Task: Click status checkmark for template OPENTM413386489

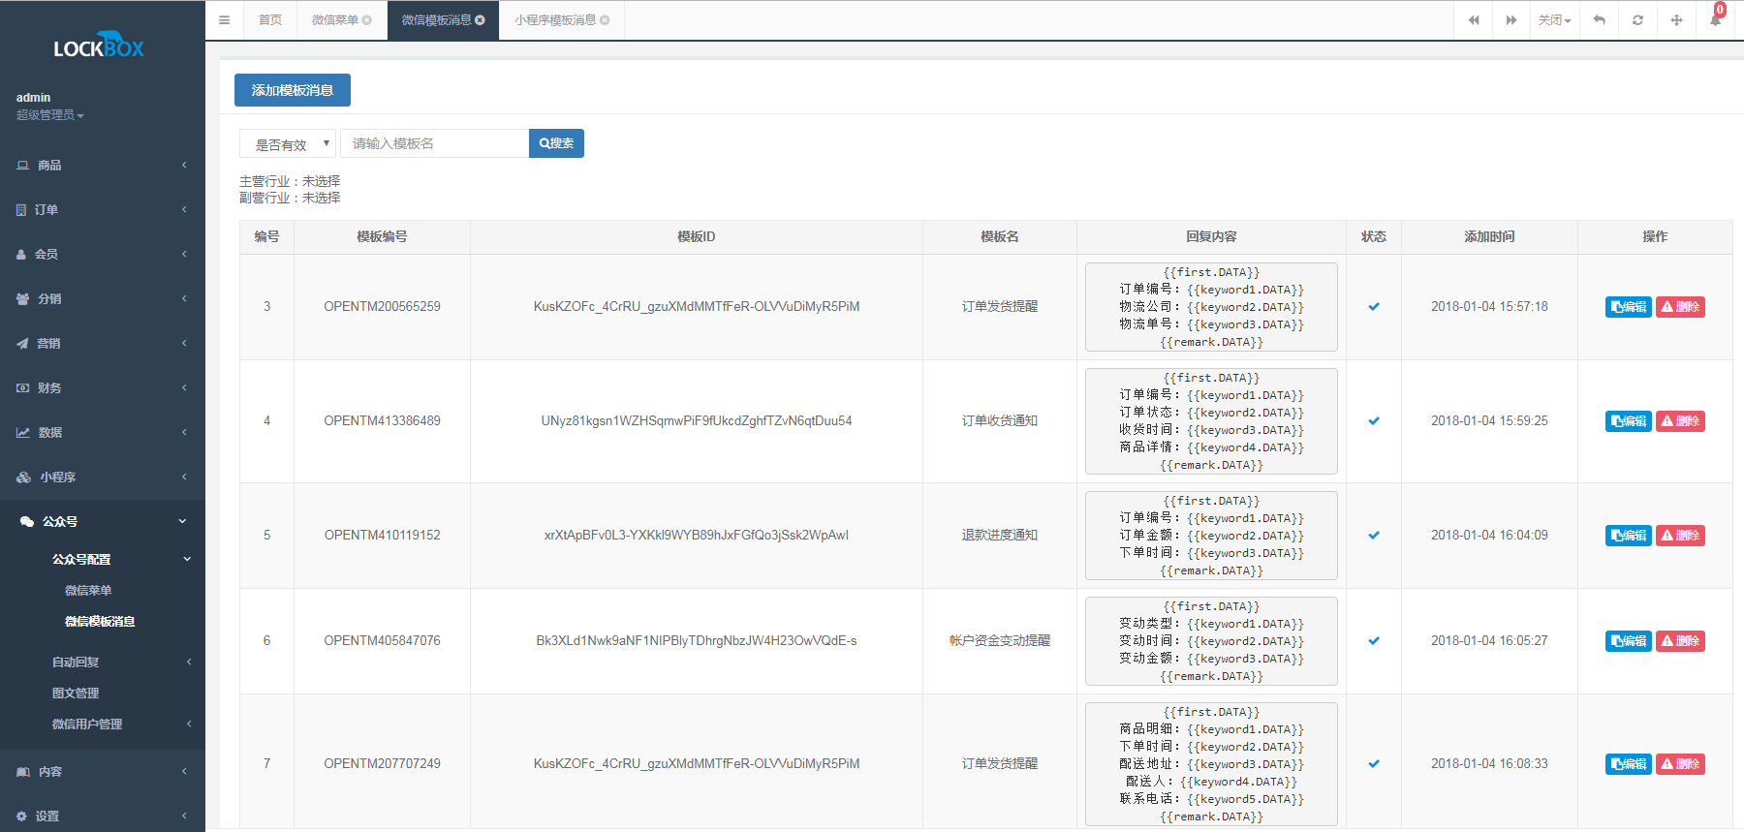Action: (1374, 421)
